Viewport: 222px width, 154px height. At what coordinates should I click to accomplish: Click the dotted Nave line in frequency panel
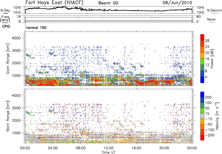click(x=109, y=17)
